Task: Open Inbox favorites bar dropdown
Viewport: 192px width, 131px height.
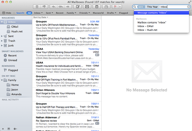Action: click(x=38, y=13)
